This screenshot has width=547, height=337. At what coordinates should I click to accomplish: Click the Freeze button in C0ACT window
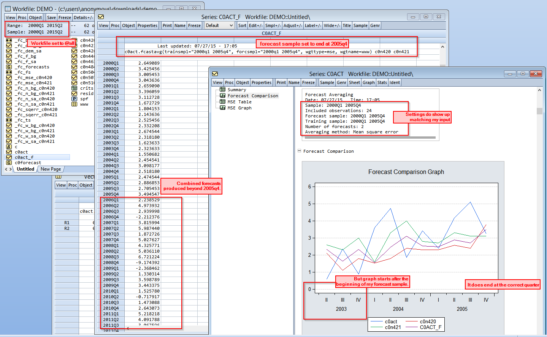(308, 82)
